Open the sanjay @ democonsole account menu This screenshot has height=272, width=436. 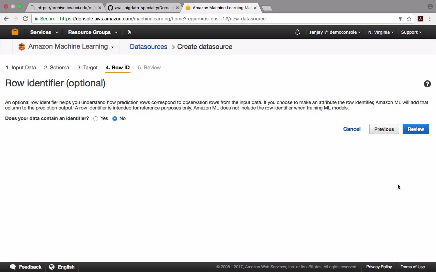click(x=335, y=32)
